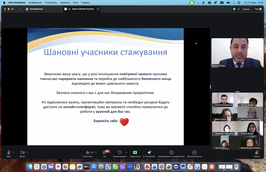Screen dimensions: 266x172
Task: Turn on camera with the Видео button
Action: pyautogui.click(x=22, y=153)
